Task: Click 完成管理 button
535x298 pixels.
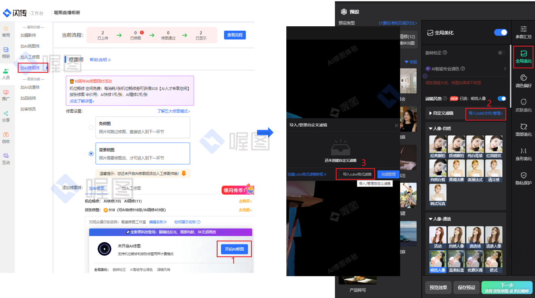Action: pos(388,174)
